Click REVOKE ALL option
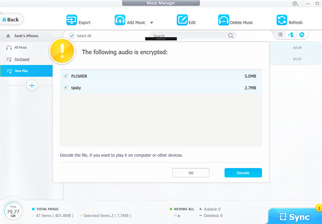 [x=184, y=209]
